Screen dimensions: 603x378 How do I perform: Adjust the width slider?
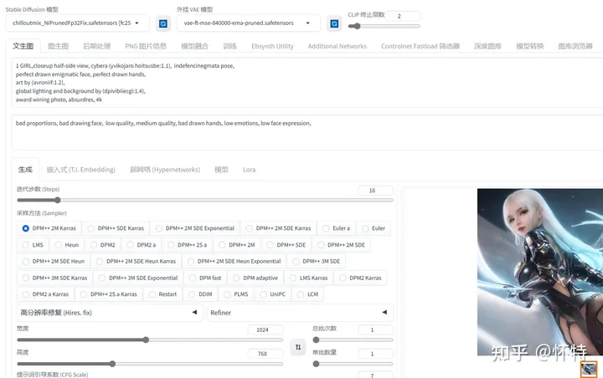coord(150,340)
